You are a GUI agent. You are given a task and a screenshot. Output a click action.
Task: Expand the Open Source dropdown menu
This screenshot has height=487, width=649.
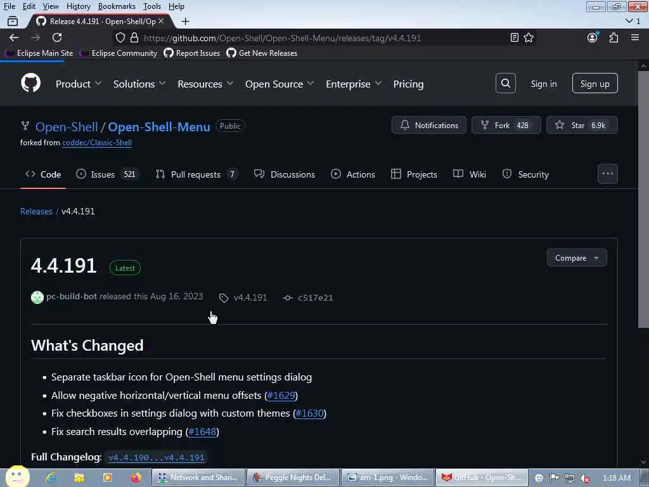tap(280, 84)
